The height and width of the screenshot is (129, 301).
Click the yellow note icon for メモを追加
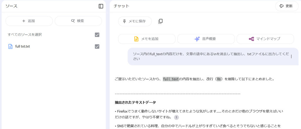click(136, 39)
